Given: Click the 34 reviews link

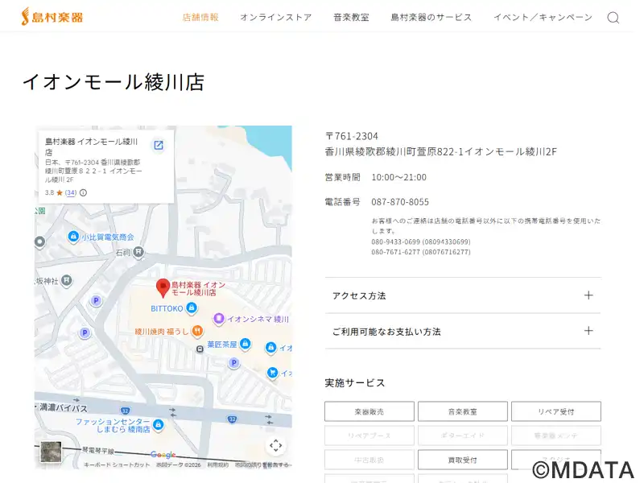Looking at the screenshot, I should pyautogui.click(x=71, y=193).
